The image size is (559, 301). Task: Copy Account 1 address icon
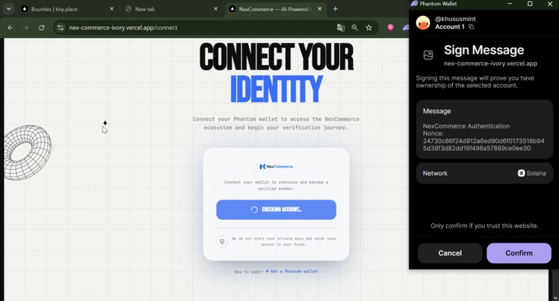pos(471,27)
